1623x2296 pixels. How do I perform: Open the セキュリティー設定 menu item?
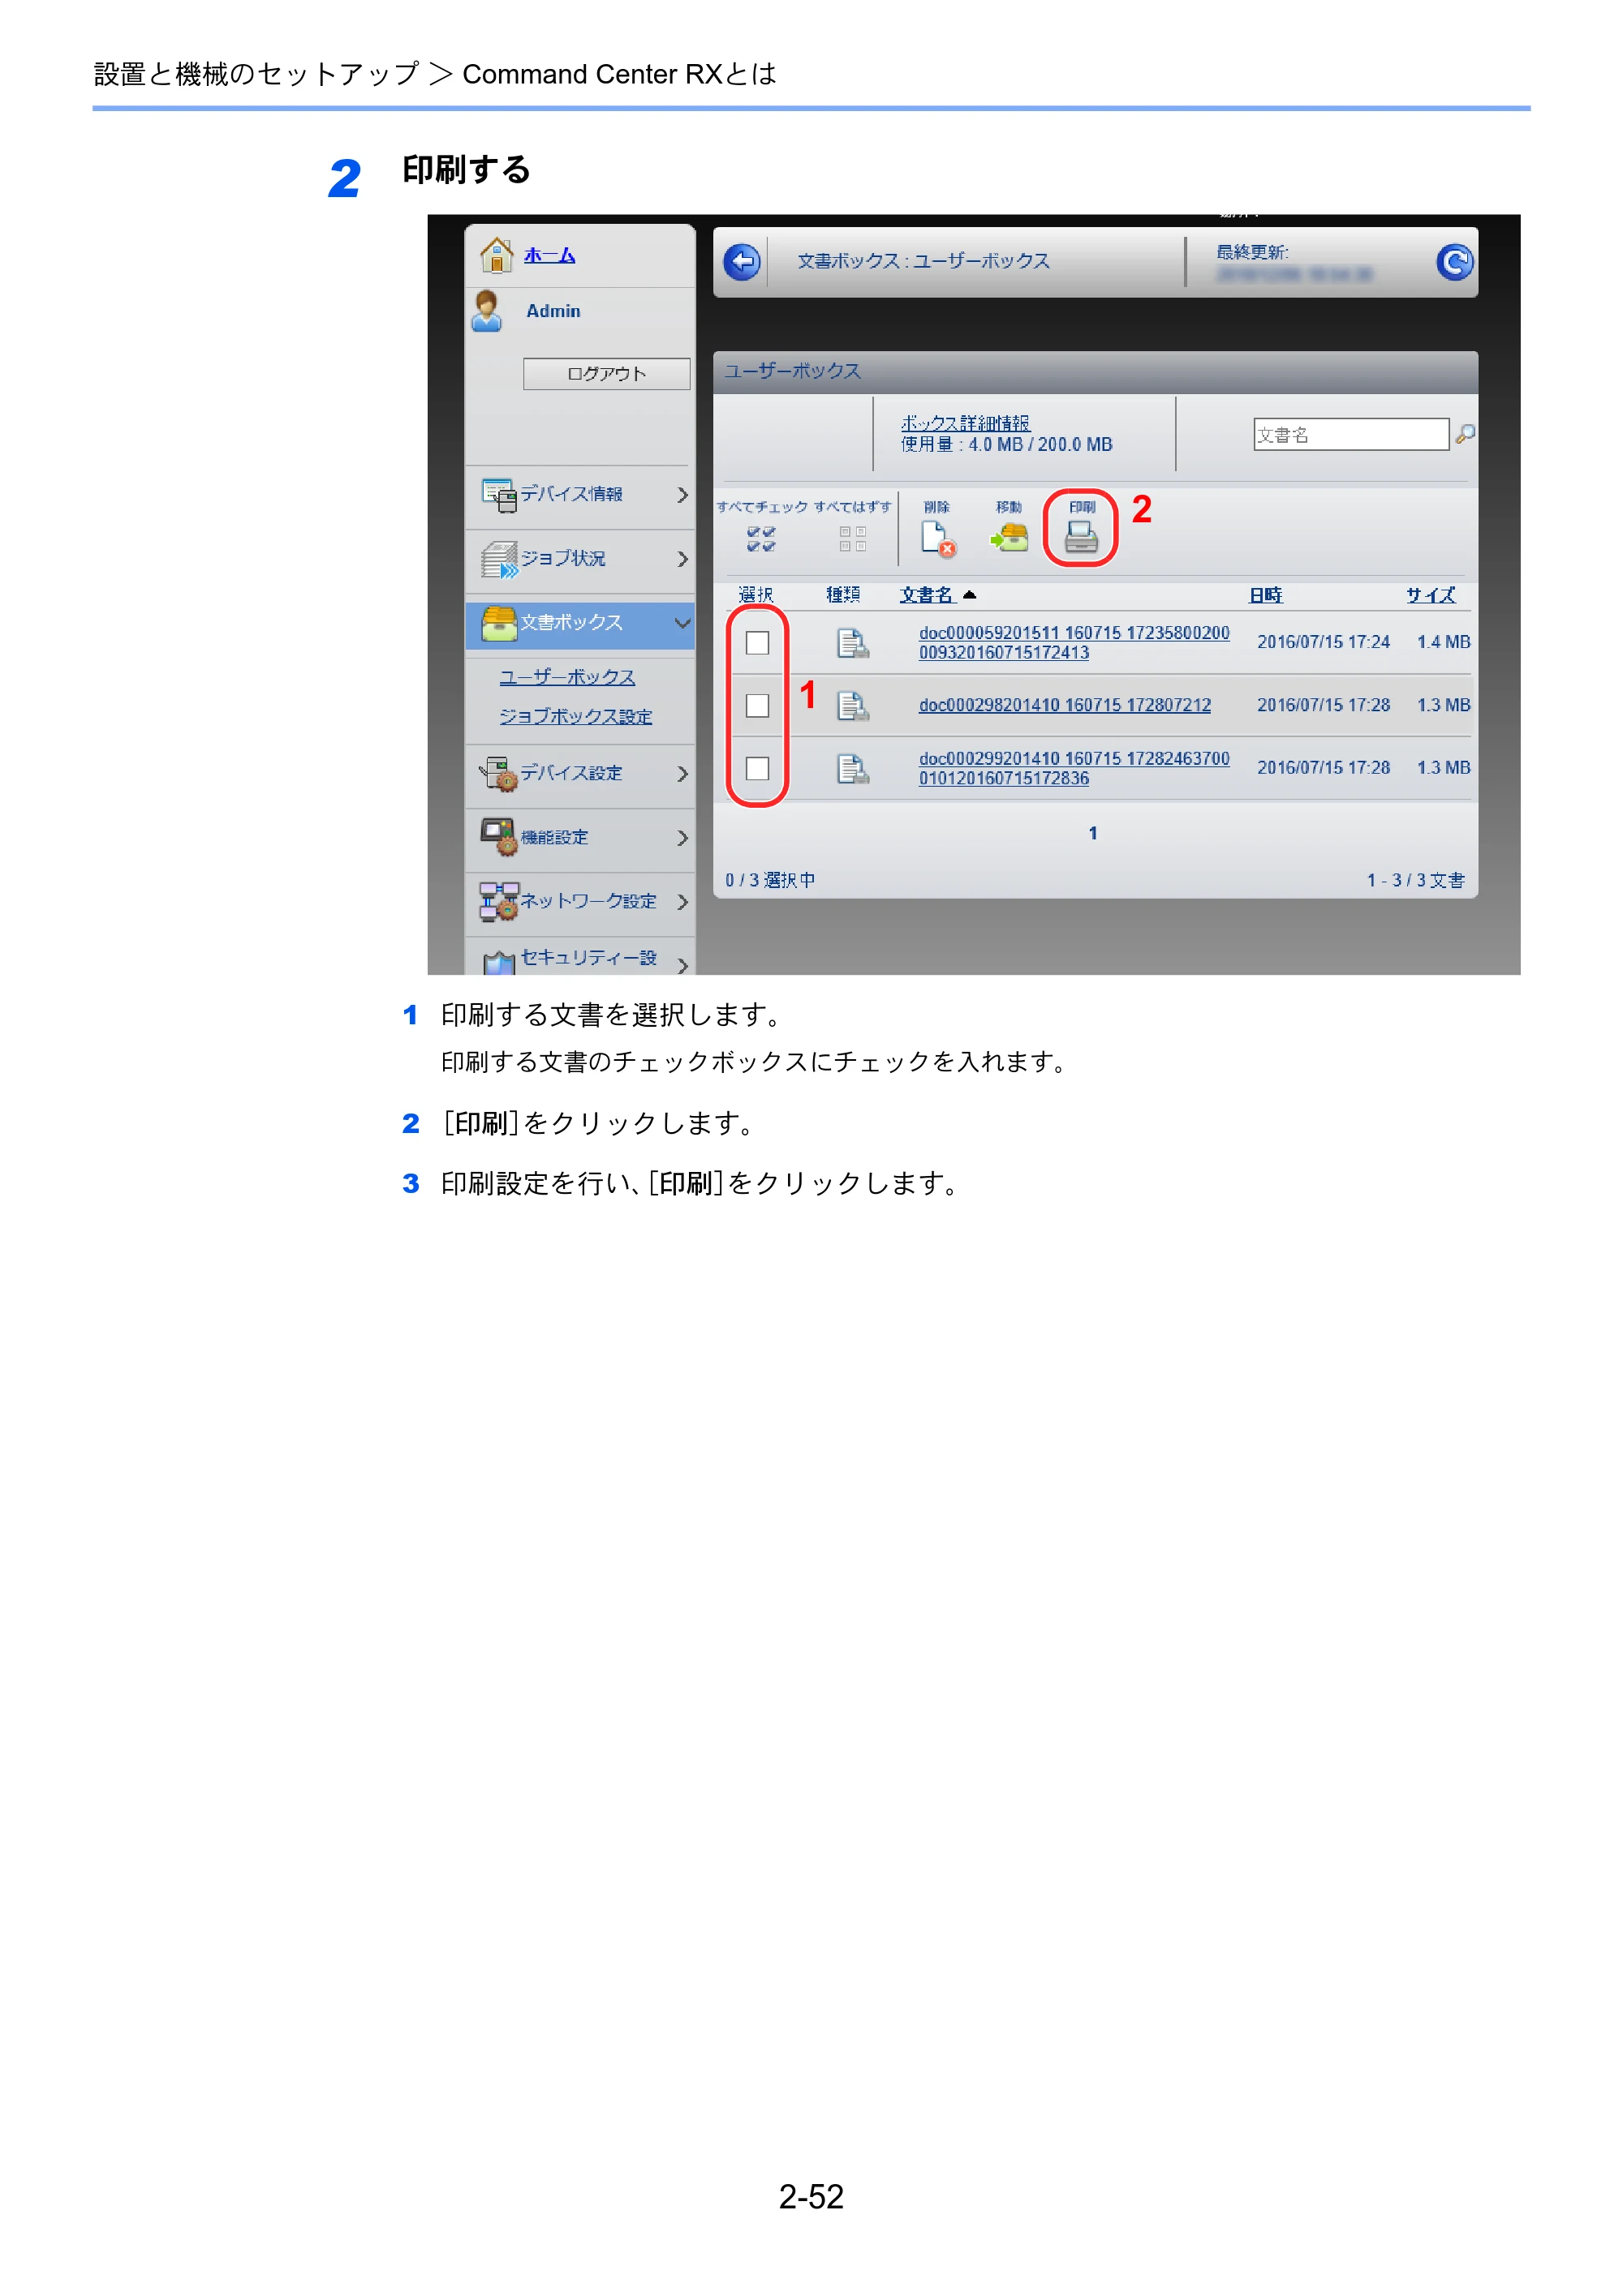click(579, 958)
